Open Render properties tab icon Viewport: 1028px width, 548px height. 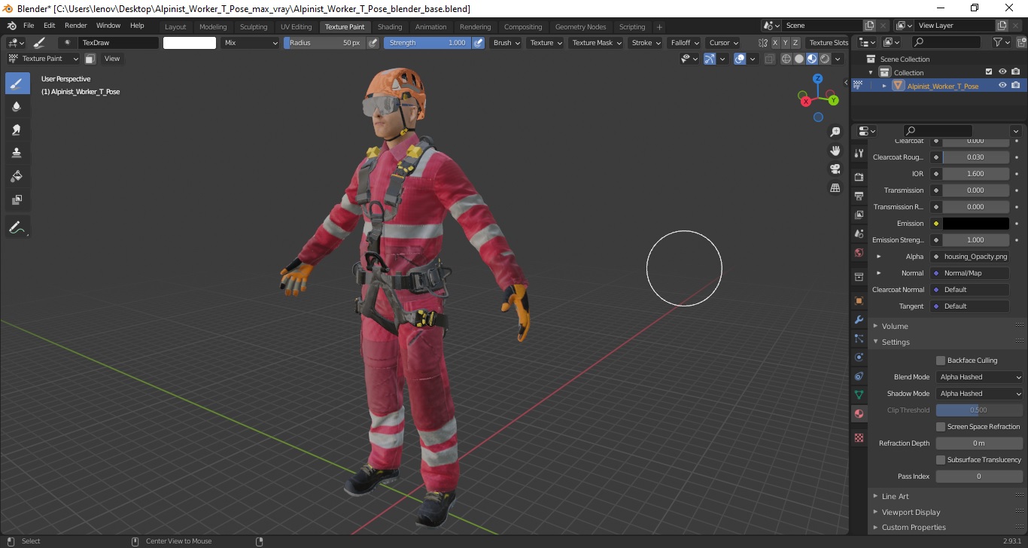coord(859,177)
